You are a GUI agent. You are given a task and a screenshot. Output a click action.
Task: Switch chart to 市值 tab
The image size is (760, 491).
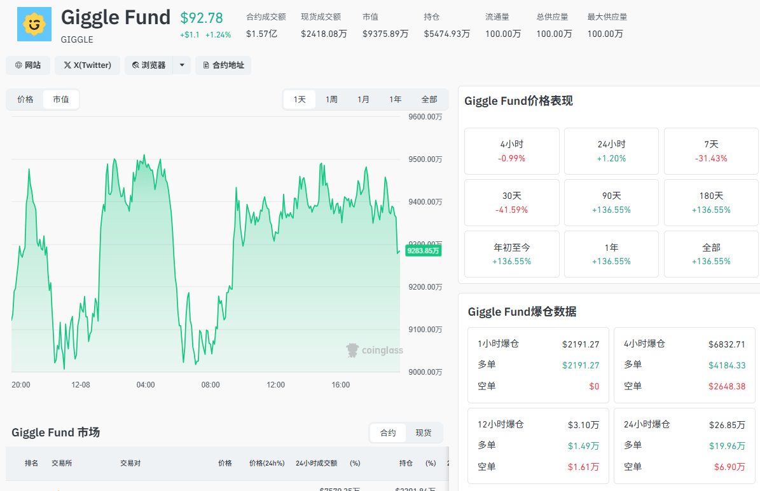tap(61, 99)
